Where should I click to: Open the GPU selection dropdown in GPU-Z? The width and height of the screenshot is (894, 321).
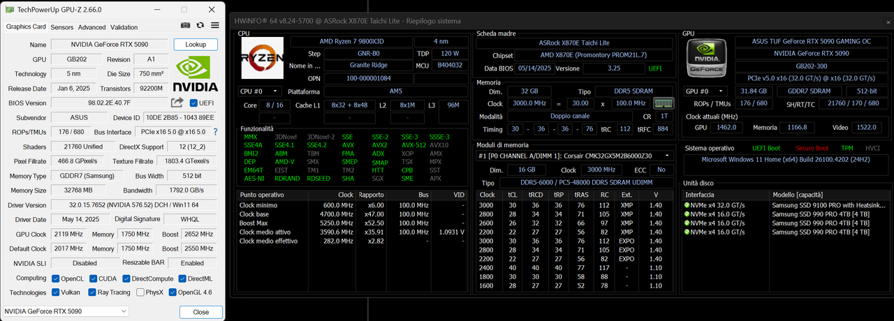(x=66, y=311)
